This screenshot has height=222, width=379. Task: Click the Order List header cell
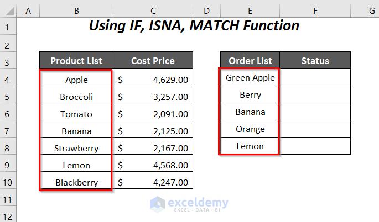pyautogui.click(x=250, y=61)
